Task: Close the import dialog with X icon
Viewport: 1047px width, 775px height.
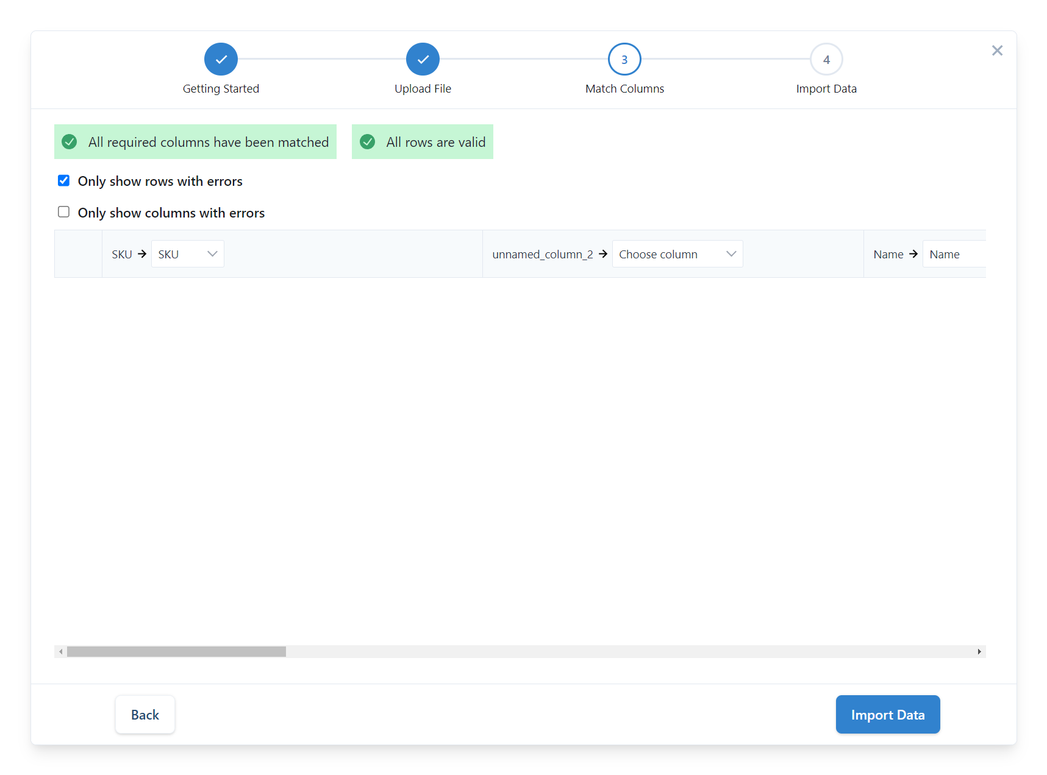Action: point(997,51)
